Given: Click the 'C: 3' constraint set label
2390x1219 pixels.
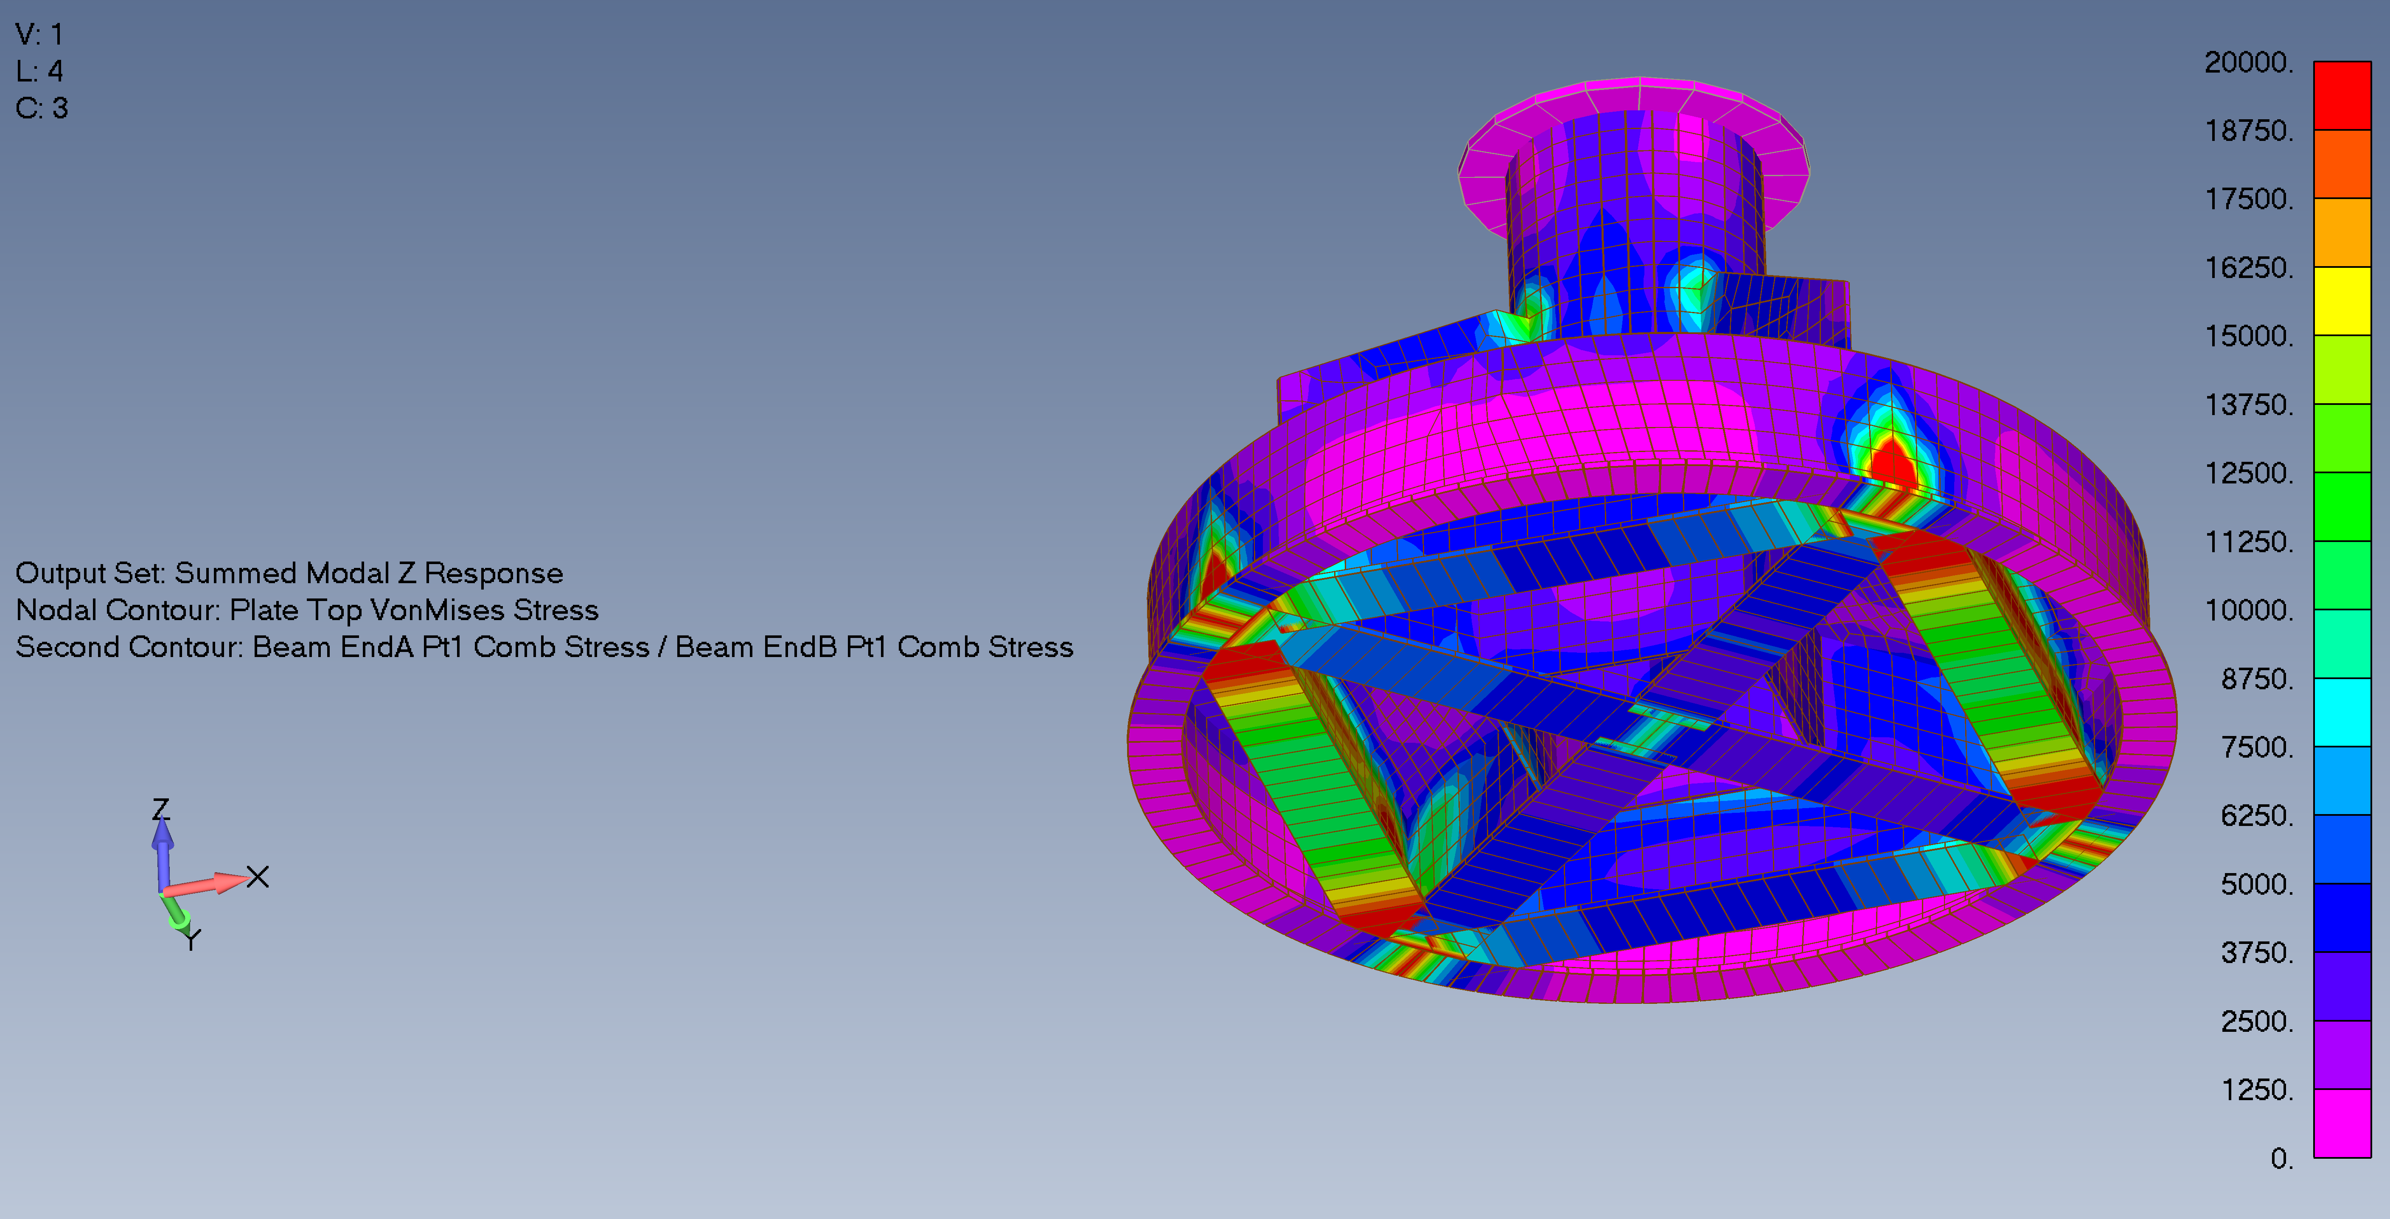Looking at the screenshot, I should [42, 109].
